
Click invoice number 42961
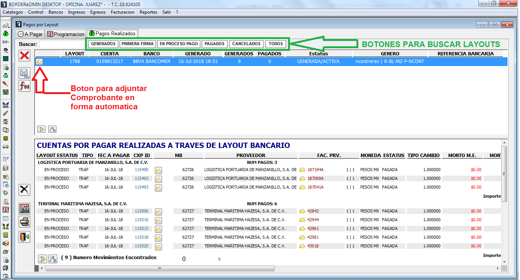pos(313,228)
